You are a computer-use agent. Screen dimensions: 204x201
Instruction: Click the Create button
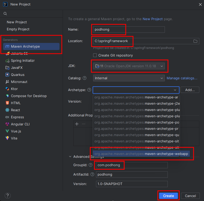point(169,196)
